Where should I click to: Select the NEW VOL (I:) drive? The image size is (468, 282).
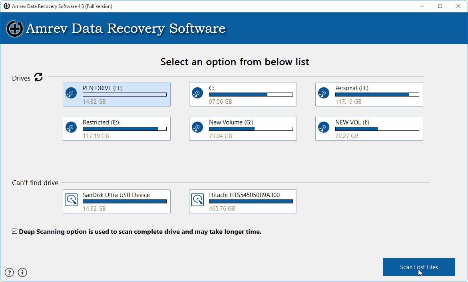click(368, 129)
